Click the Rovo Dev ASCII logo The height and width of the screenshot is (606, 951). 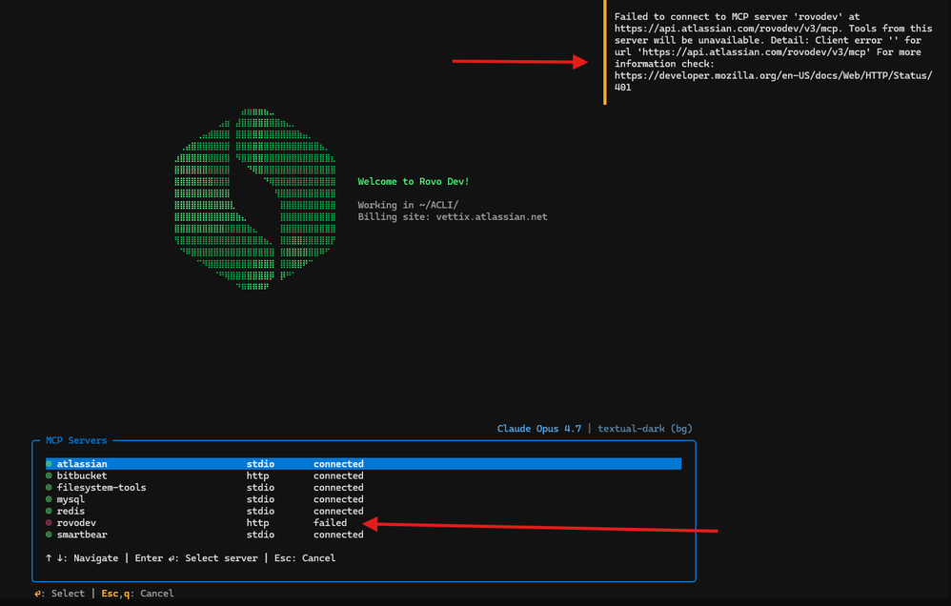click(254, 199)
